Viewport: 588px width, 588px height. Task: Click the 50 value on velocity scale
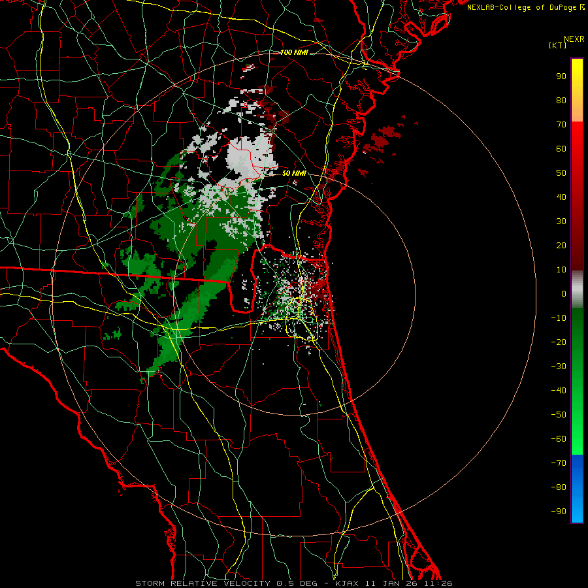[x=561, y=173]
